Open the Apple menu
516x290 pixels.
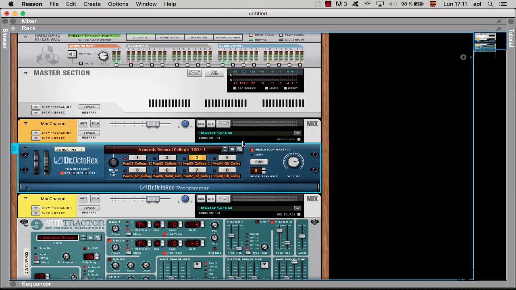[x=11, y=4]
